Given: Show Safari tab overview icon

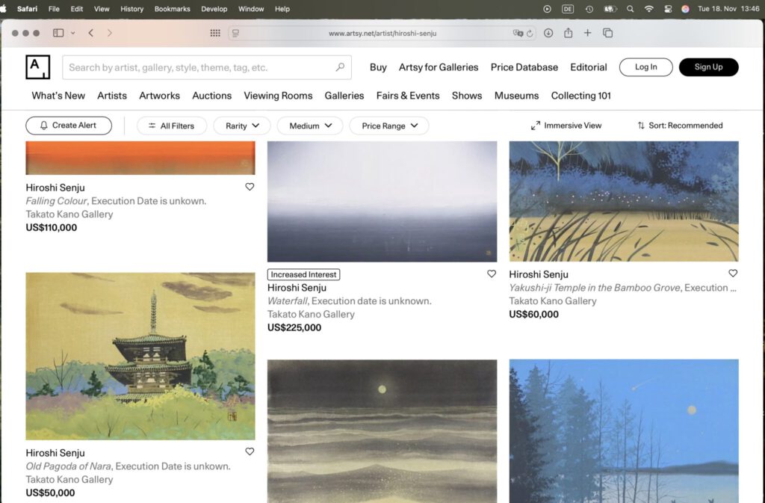Looking at the screenshot, I should point(607,33).
